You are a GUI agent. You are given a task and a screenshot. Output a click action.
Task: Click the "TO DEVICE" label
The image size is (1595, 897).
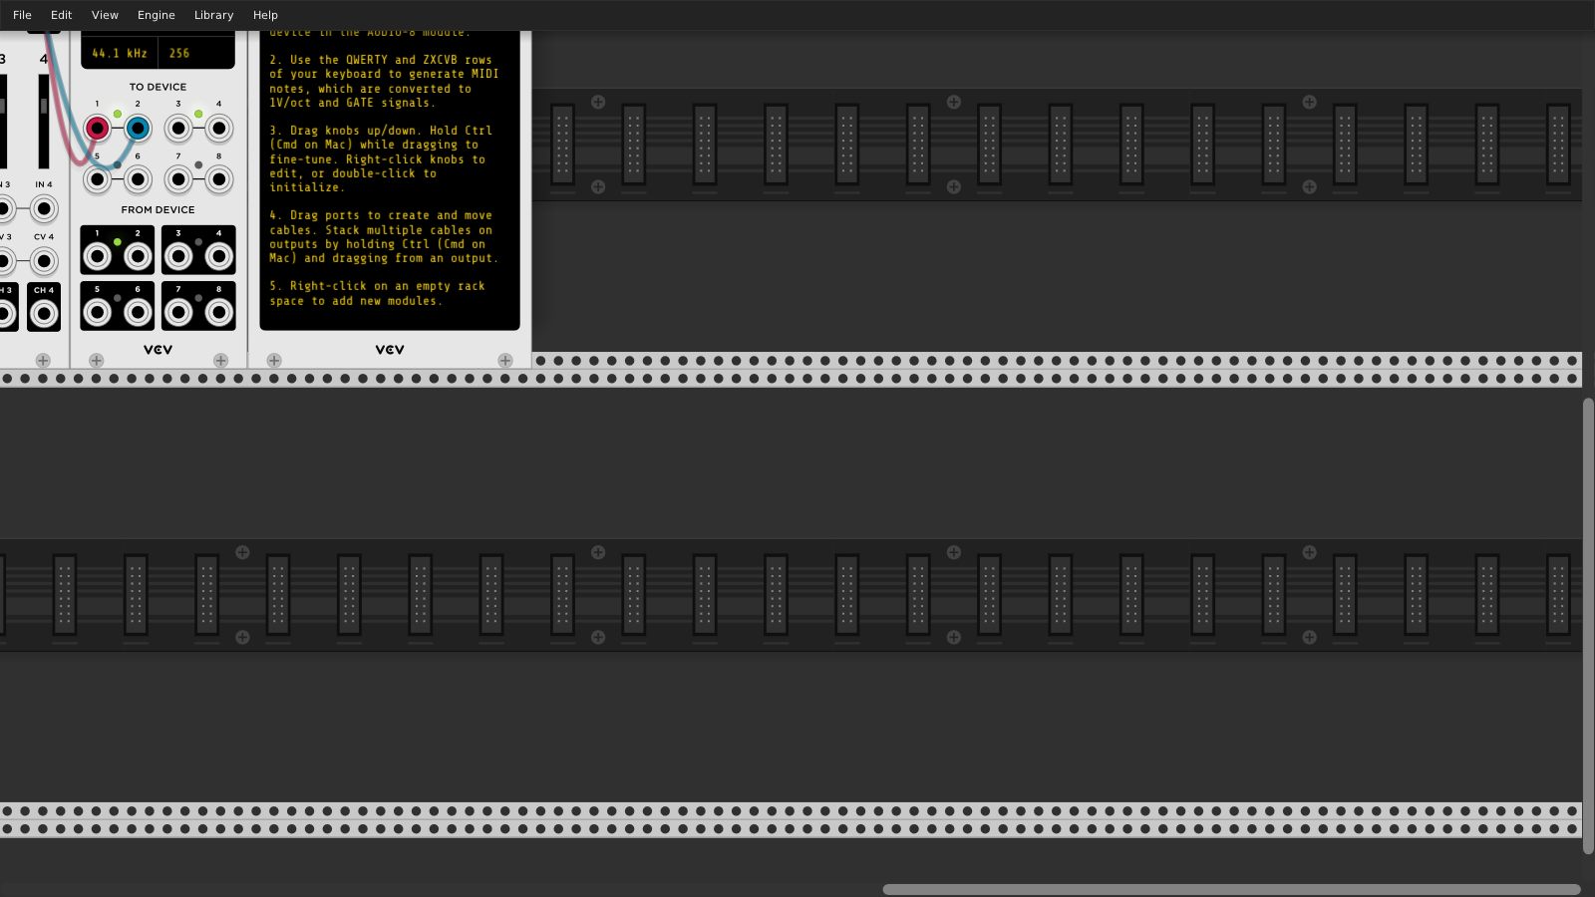pyautogui.click(x=158, y=87)
